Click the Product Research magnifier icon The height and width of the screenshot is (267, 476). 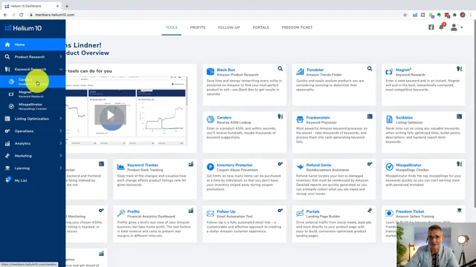tap(7, 57)
